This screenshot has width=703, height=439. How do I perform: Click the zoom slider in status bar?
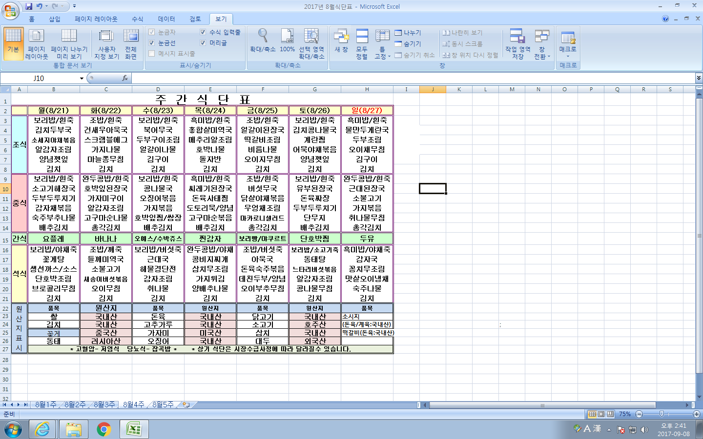[x=662, y=414]
